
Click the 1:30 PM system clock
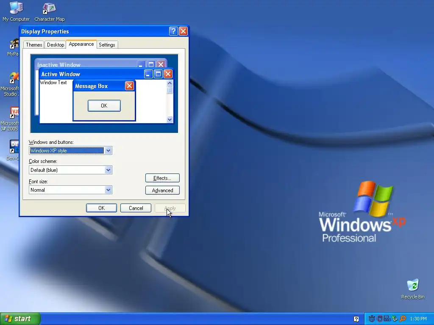[x=418, y=319]
